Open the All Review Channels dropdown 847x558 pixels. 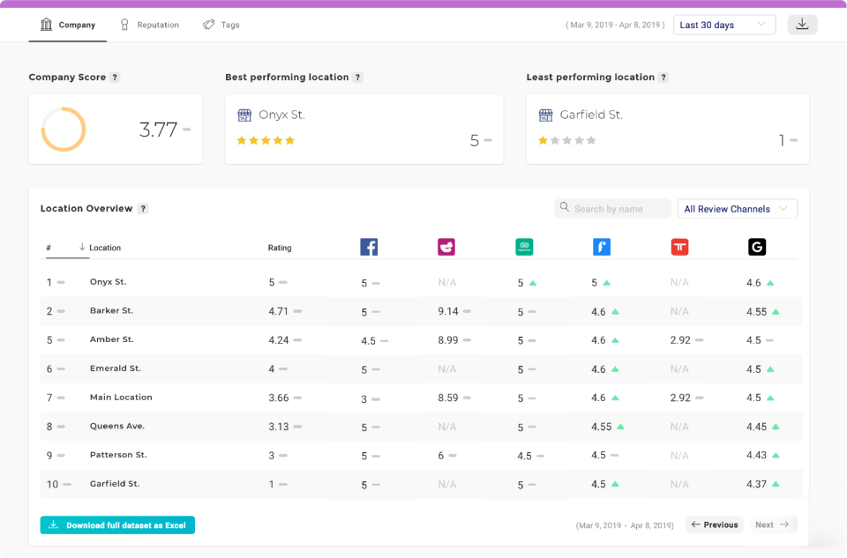(737, 208)
